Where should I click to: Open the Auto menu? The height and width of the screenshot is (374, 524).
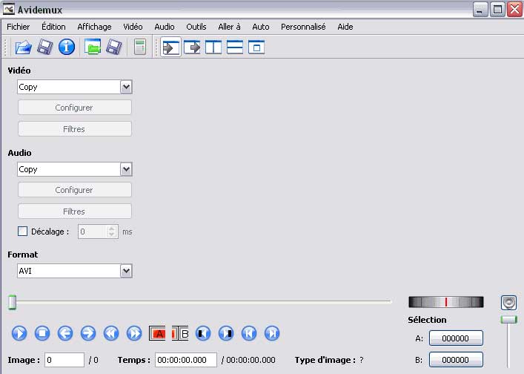(x=261, y=27)
